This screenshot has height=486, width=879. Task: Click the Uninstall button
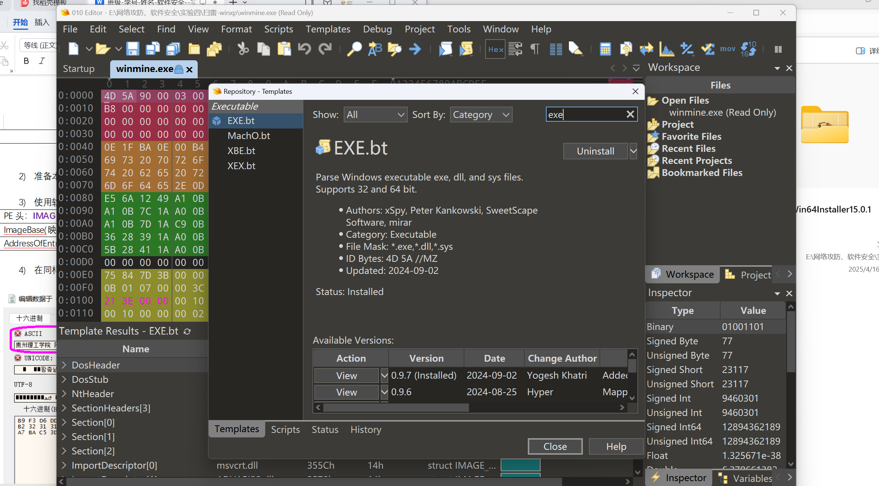[595, 151]
